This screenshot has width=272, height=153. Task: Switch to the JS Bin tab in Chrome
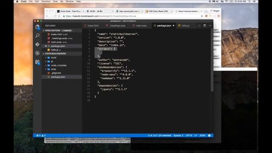coord(100,11)
